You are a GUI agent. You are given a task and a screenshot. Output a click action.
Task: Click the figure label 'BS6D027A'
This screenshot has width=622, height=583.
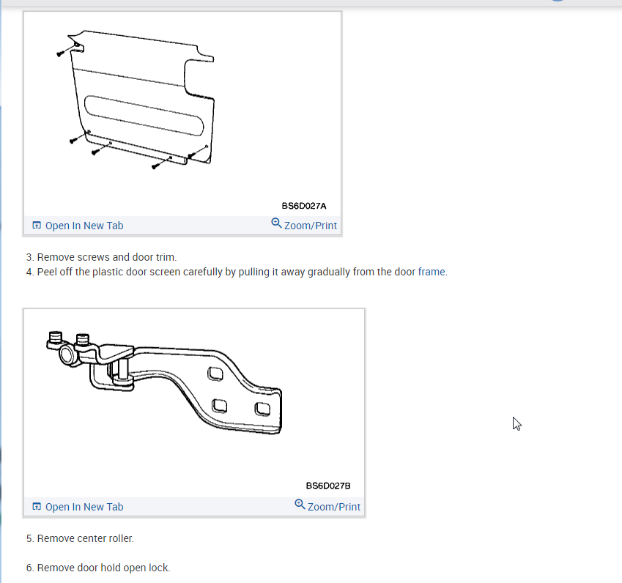coord(304,206)
